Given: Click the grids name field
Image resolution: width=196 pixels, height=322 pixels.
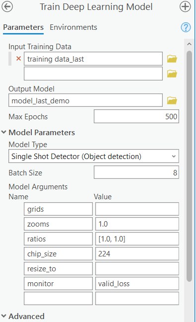Looking at the screenshot, I should coord(58,209).
